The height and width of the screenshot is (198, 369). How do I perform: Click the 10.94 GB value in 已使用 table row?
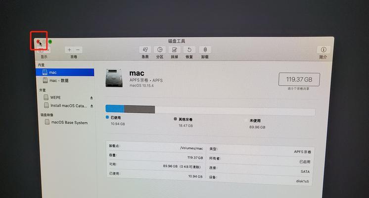[x=195, y=176]
